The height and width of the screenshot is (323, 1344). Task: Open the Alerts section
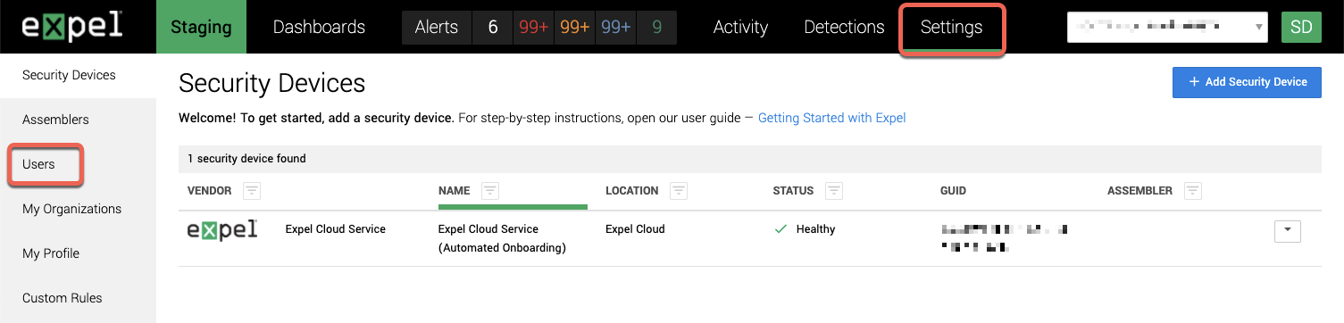(x=436, y=27)
